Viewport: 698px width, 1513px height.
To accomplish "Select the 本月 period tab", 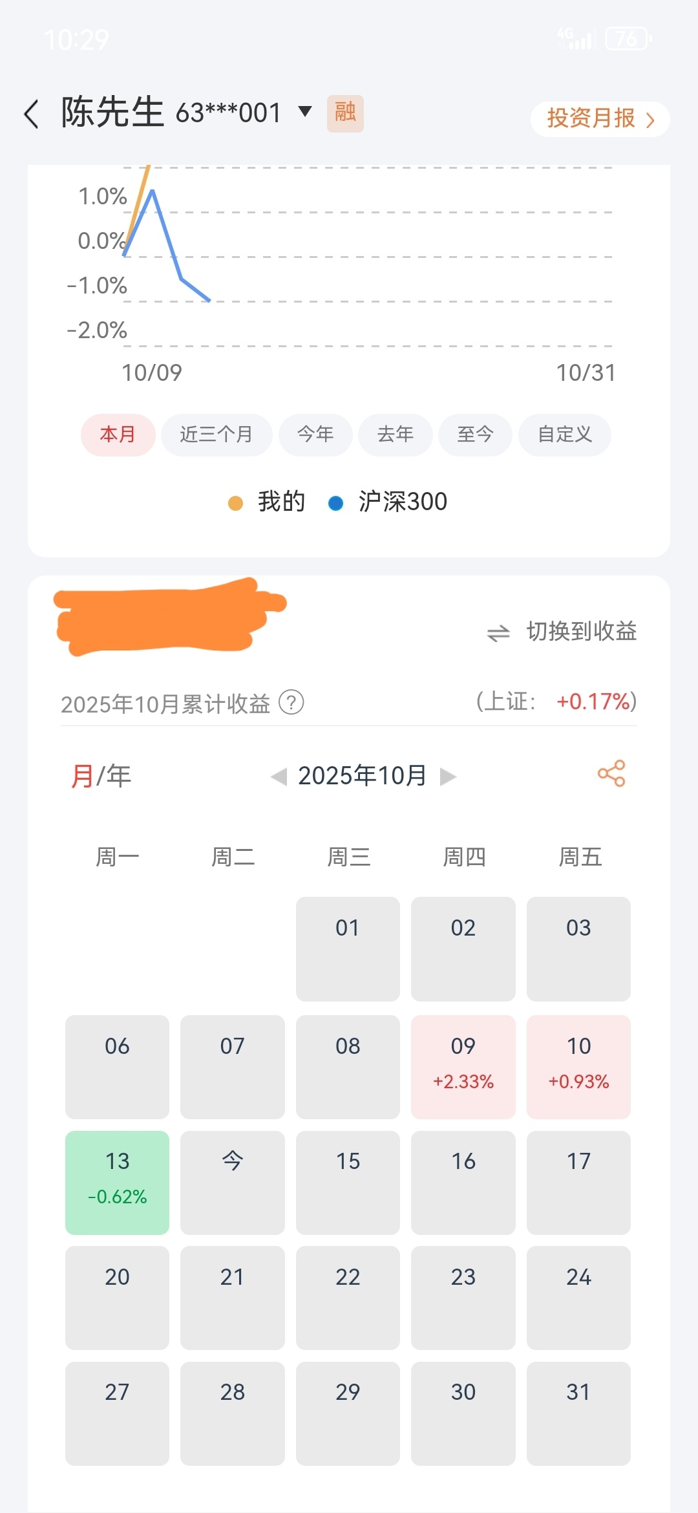I will [x=118, y=435].
